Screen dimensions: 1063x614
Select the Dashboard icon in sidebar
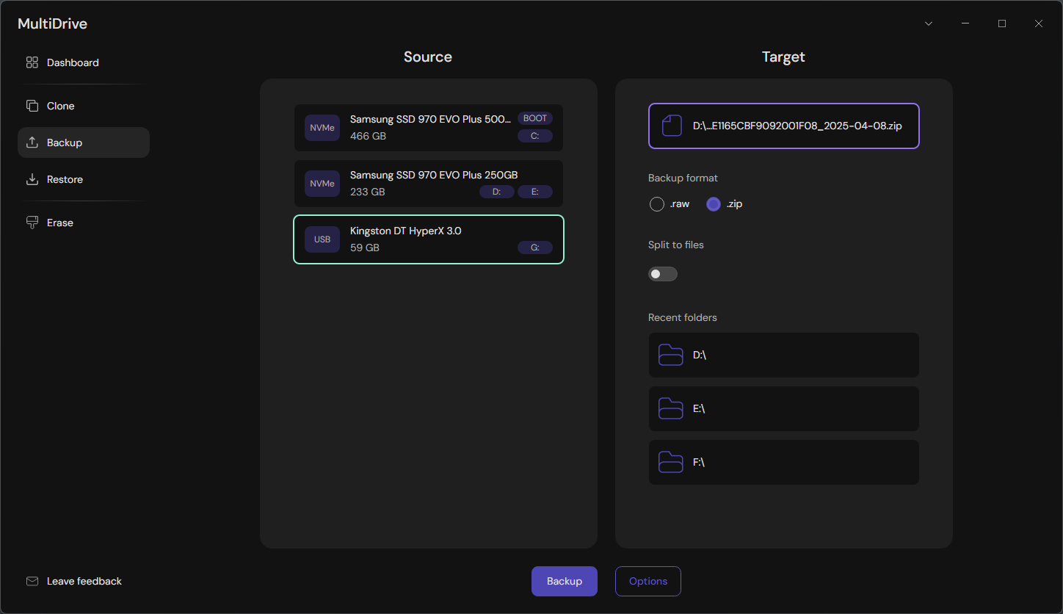(32, 62)
